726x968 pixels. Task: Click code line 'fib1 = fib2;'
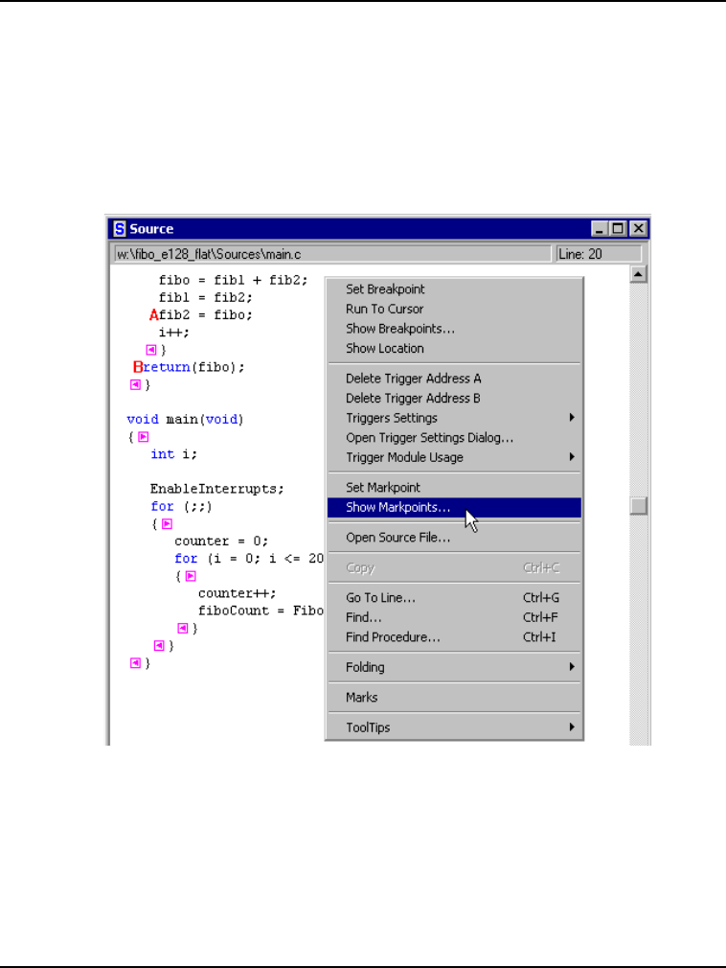(x=205, y=297)
